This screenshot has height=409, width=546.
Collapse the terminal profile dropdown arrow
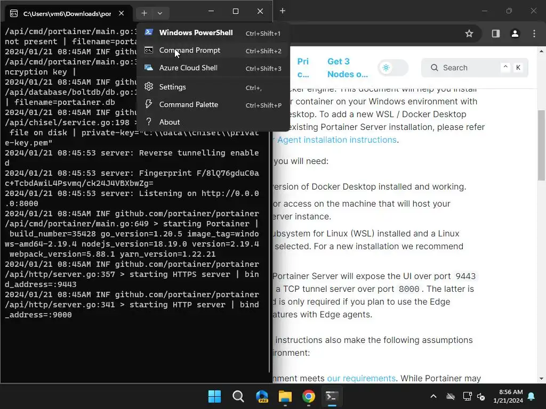(x=160, y=13)
